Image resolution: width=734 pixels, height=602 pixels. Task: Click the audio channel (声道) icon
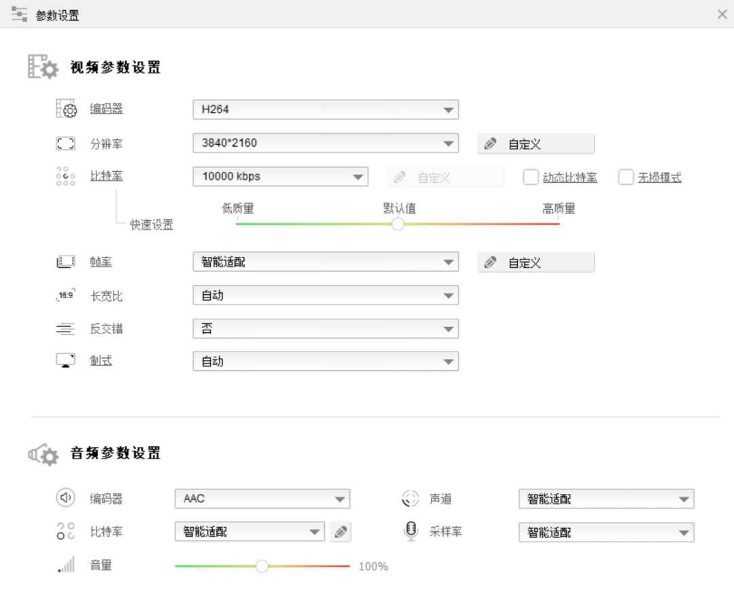[x=410, y=499]
